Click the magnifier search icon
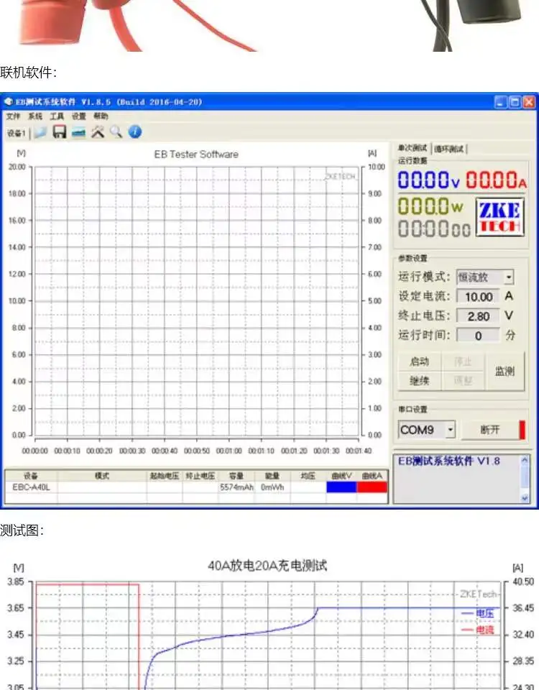Screen dimensions: 539x690 [x=116, y=132]
